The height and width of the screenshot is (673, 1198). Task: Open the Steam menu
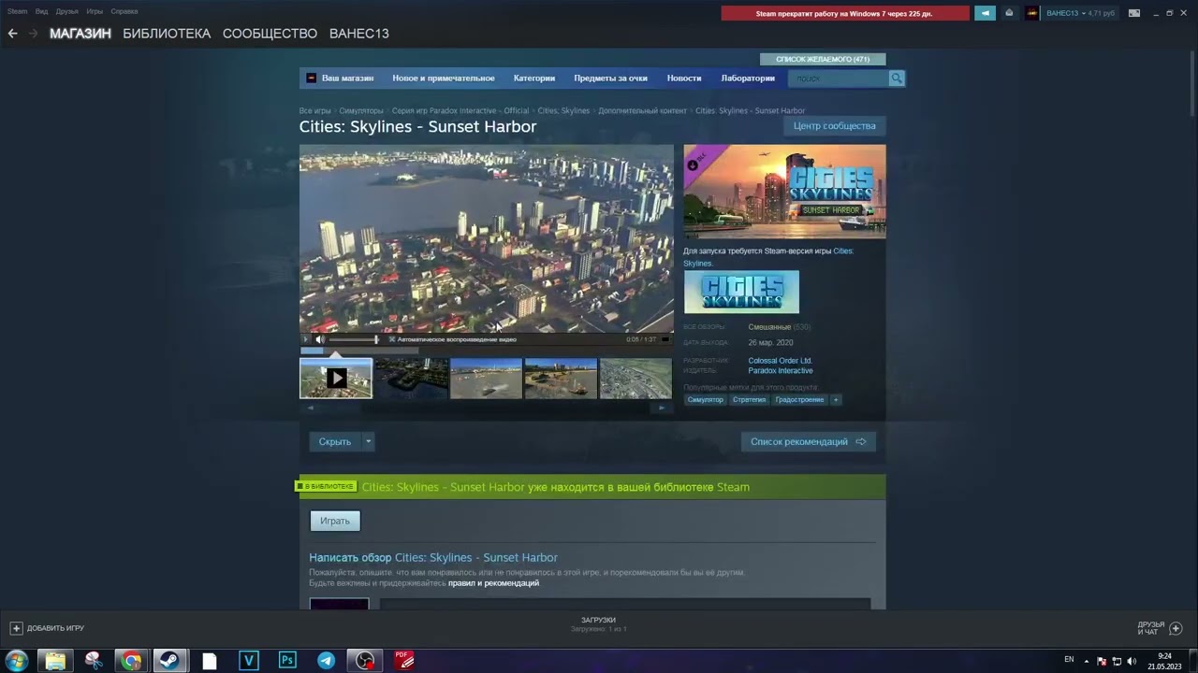click(x=18, y=11)
